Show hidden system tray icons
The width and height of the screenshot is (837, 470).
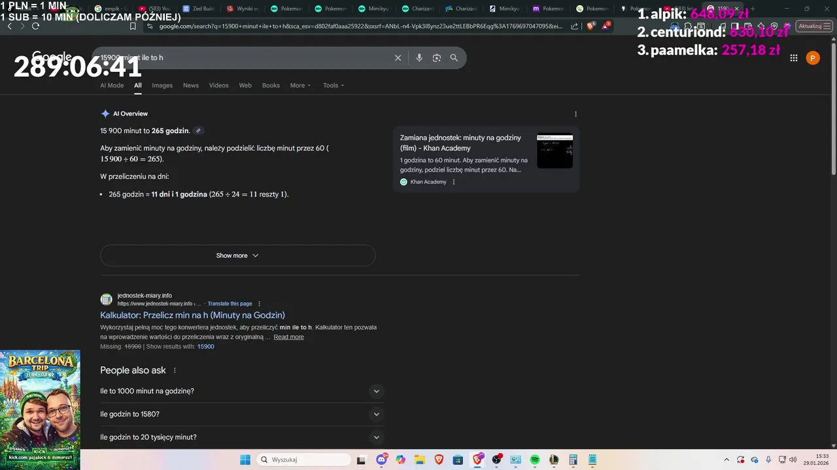[x=726, y=460]
